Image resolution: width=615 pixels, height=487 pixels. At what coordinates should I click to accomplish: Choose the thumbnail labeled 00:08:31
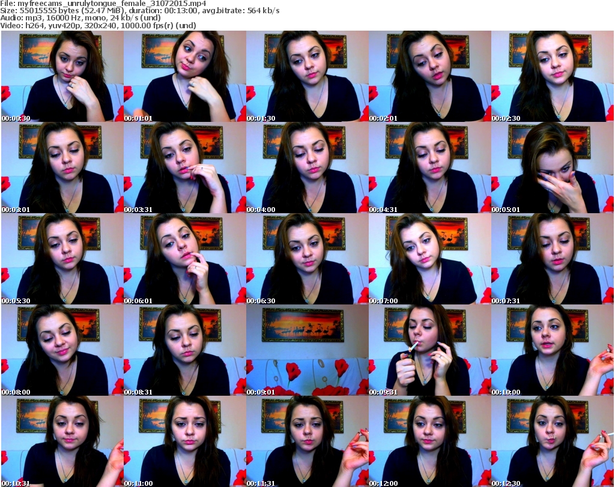185,350
